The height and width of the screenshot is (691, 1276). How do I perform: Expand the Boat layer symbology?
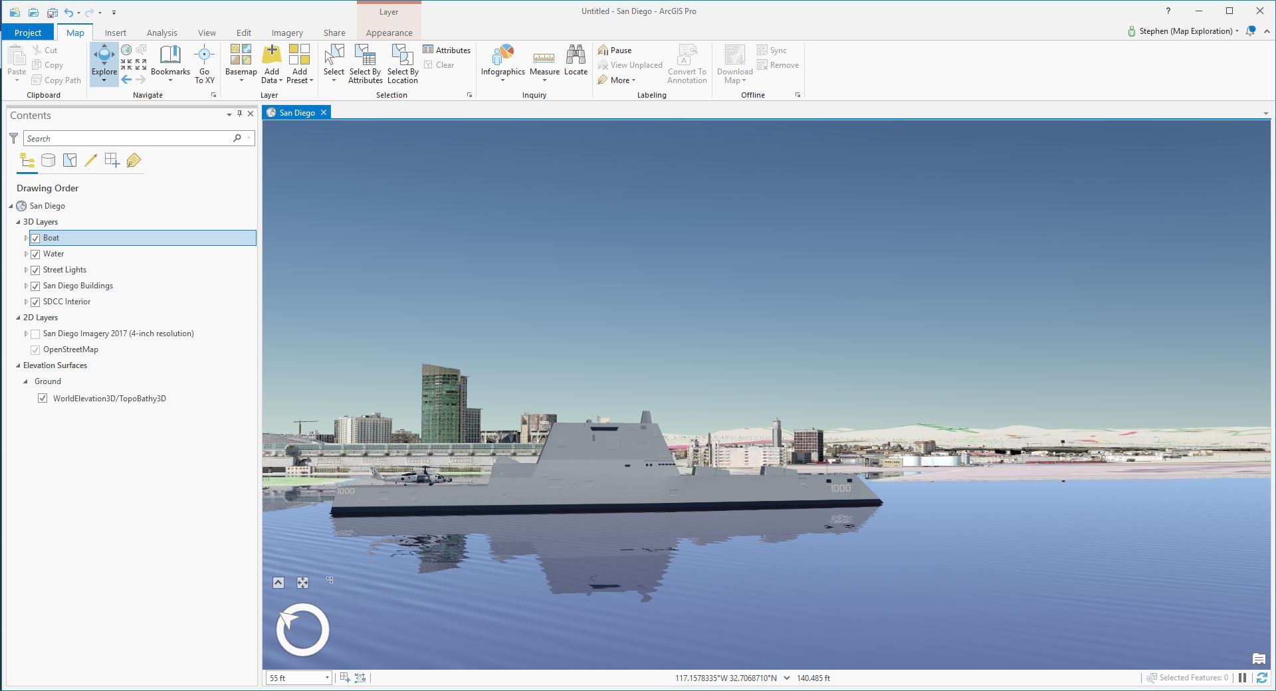26,238
